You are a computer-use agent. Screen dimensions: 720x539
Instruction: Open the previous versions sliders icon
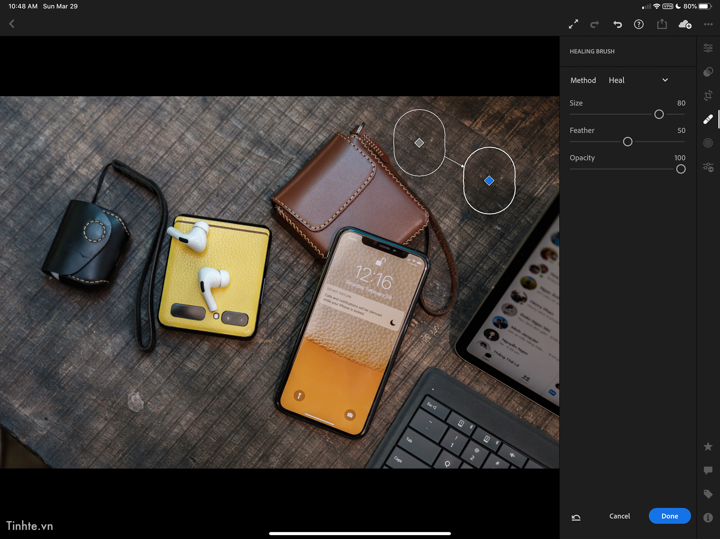coord(708,167)
